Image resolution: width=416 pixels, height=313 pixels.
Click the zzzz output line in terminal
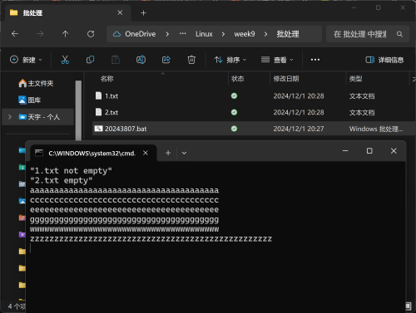pos(151,239)
